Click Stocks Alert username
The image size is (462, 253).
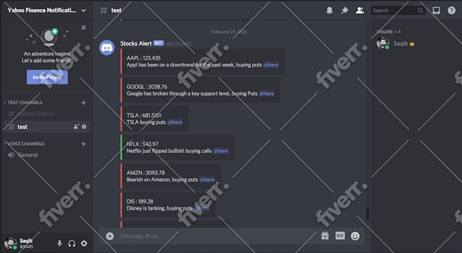point(136,44)
